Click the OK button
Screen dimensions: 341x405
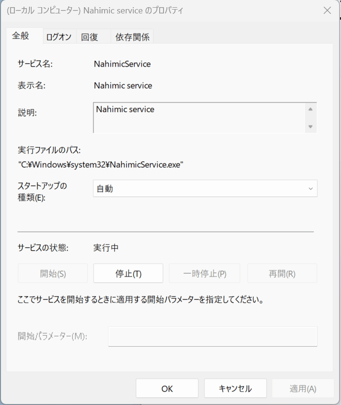[167, 389]
